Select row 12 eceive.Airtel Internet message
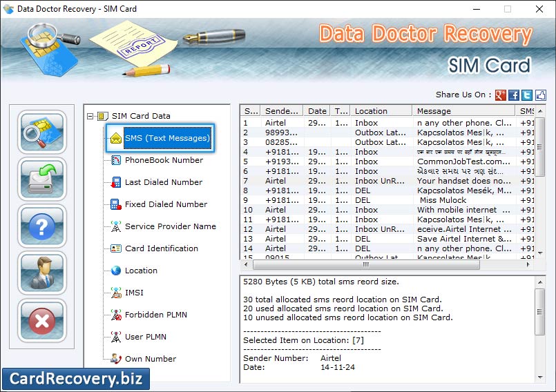Screen dimensions: 556x392 (387, 229)
